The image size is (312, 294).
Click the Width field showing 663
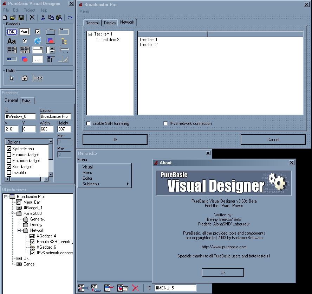[47, 129]
